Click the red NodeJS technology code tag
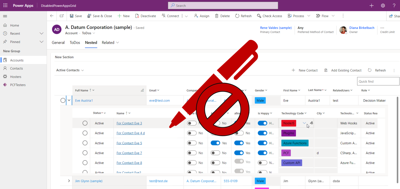Image resolution: width=400 pixels, height=189 pixels. (289, 123)
